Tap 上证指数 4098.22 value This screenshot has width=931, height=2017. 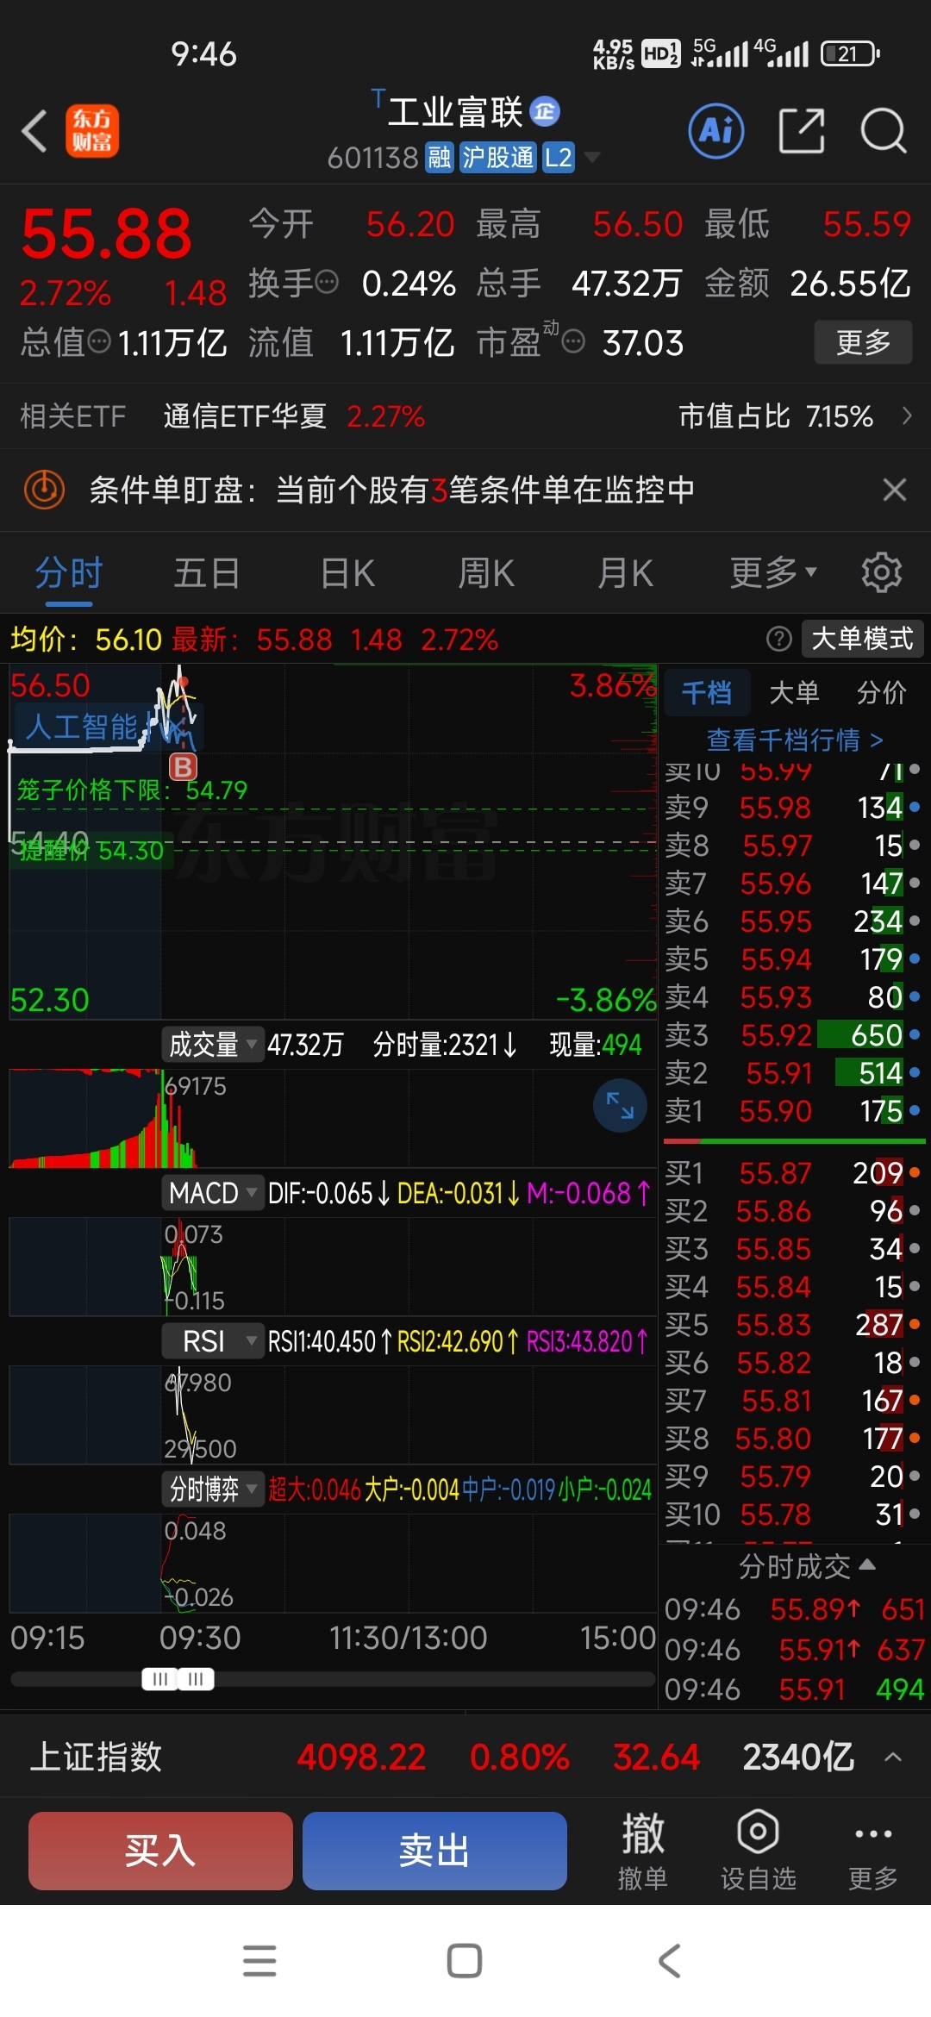click(361, 1757)
